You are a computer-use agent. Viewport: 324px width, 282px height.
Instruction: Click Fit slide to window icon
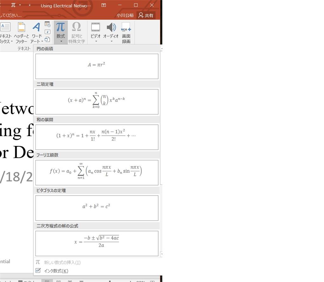153,281
